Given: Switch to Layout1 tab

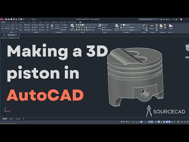Looking at the screenshot, I should coord(11,119).
